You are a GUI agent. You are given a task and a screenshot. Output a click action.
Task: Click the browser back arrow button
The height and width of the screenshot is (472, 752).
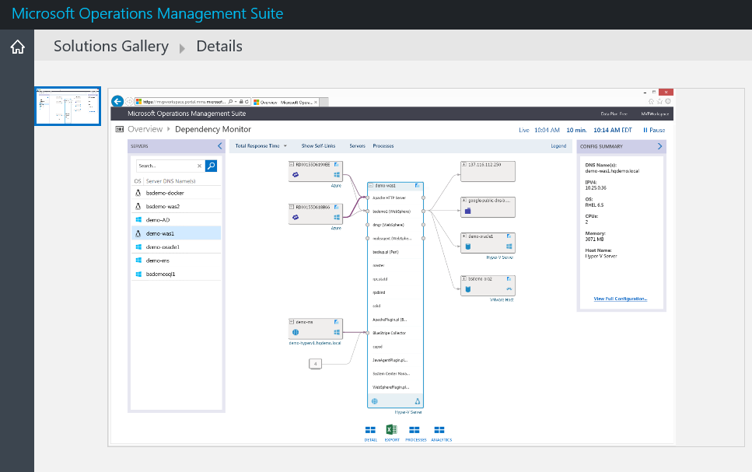pos(117,101)
